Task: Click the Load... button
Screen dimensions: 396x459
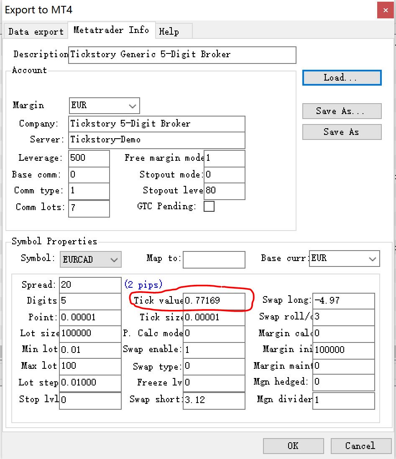Action: coord(342,78)
